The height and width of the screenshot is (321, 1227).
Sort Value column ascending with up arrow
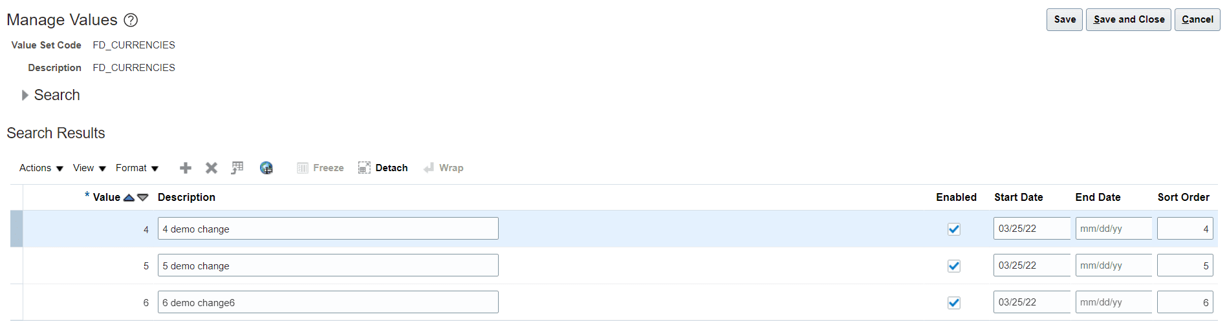coord(129,198)
